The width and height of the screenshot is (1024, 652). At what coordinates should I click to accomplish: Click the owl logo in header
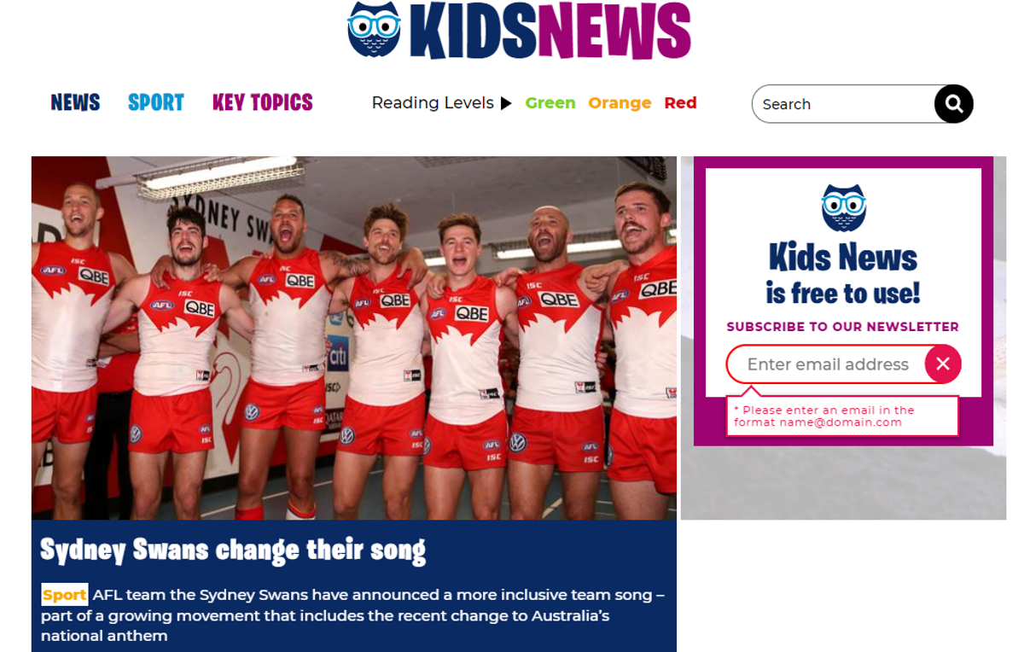[x=374, y=30]
